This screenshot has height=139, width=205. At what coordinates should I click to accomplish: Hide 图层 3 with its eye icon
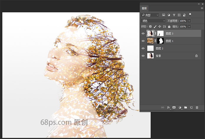point(143,34)
